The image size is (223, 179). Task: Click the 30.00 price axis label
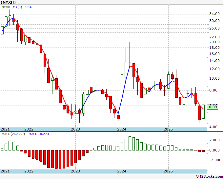point(214,21)
